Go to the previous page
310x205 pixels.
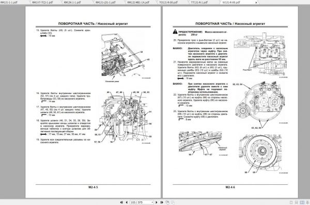(x=127, y=202)
